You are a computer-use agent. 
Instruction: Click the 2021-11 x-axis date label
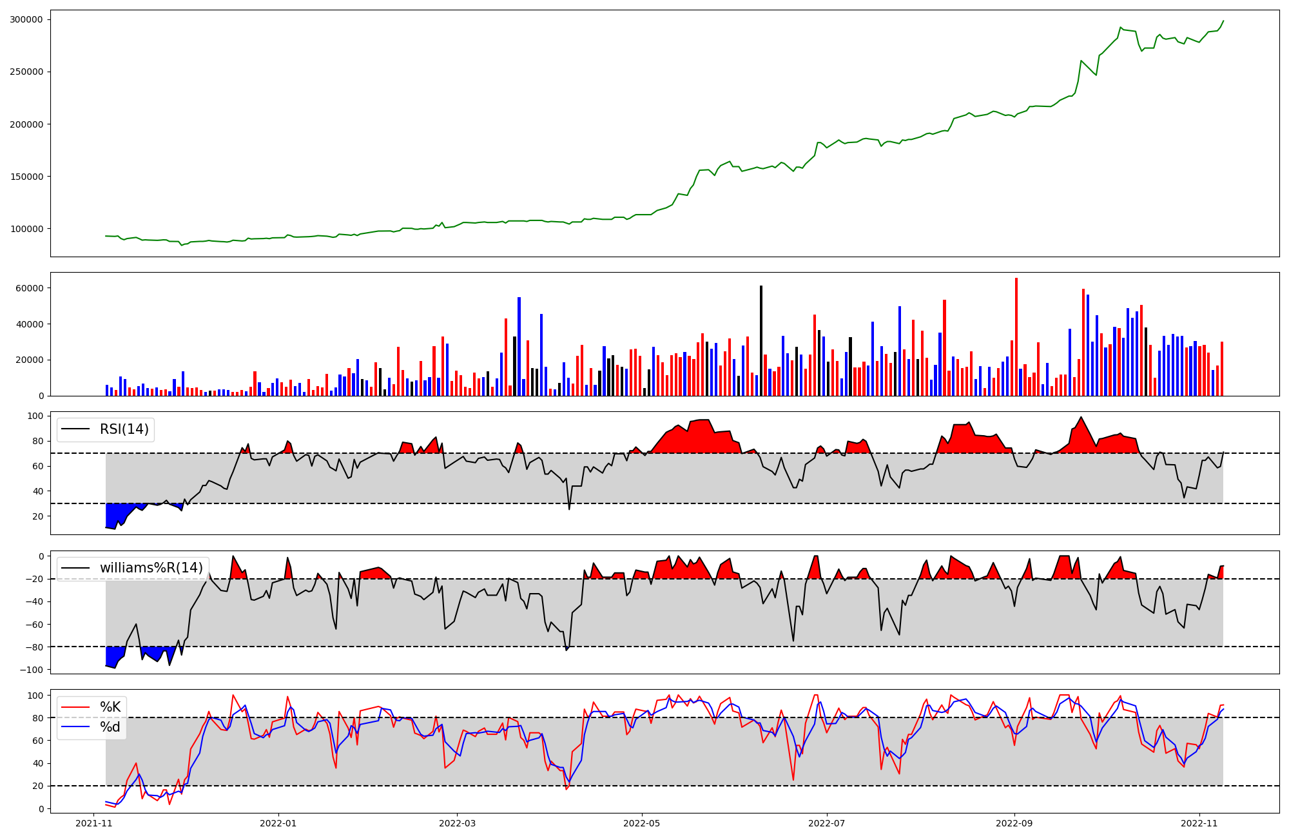coord(94,823)
